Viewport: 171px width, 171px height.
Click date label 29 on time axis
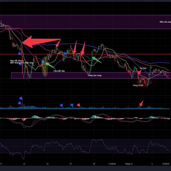pyautogui.click(x=94, y=164)
